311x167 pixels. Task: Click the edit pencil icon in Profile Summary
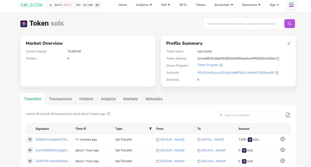(x=289, y=43)
